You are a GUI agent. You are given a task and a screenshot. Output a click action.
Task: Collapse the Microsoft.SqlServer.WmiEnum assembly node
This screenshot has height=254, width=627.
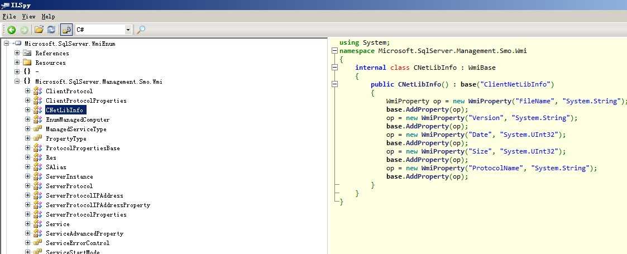(6, 43)
